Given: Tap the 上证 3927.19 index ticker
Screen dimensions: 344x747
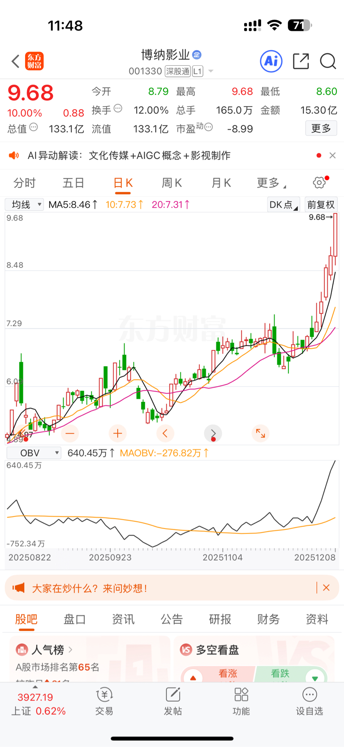Looking at the screenshot, I should [x=39, y=704].
